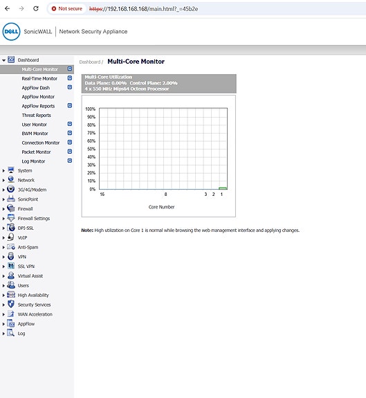This screenshot has height=398, width=366.
Task: Click the Dashboard breadcrumb link
Action: 90,62
